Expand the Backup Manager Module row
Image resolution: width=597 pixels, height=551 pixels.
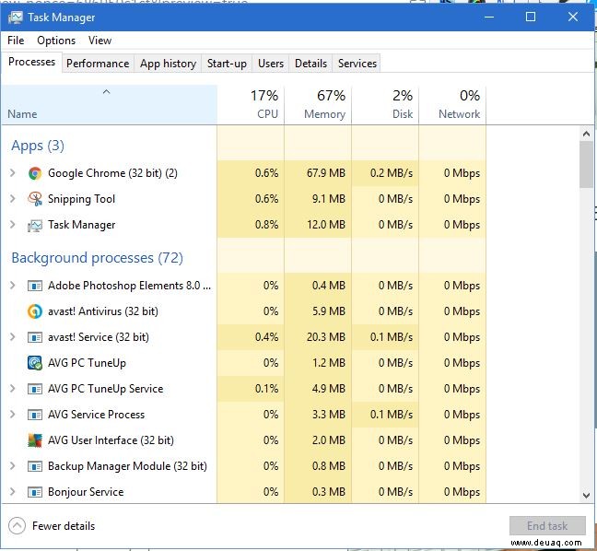[13, 465]
